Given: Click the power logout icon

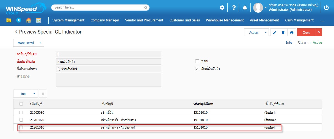Looking at the screenshot, I should pyautogui.click(x=326, y=8).
